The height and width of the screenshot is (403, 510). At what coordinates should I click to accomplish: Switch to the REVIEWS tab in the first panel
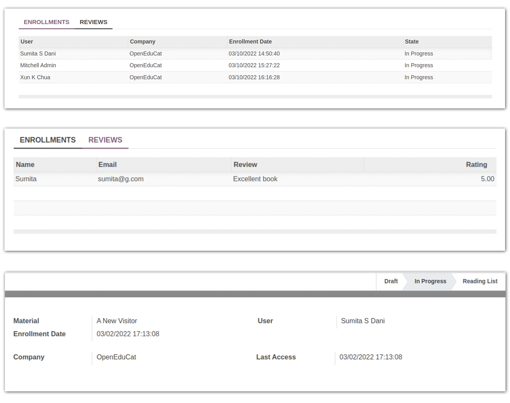coord(93,22)
